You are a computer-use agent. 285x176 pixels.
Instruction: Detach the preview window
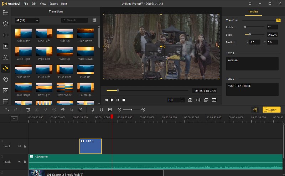[206, 100]
